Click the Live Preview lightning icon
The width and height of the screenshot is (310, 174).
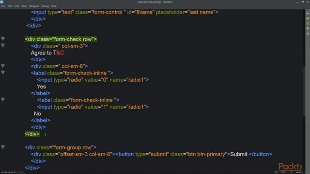[x=308, y=14]
